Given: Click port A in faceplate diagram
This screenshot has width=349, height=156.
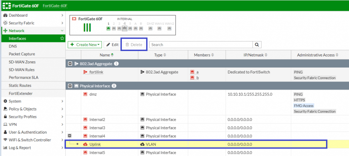Looking at the screenshot, I should [x=135, y=28].
